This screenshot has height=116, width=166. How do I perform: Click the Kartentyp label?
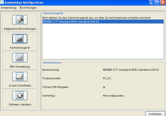pos(49,96)
